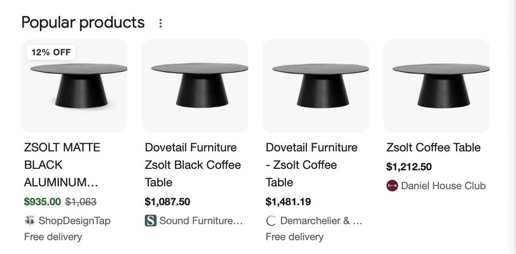Image resolution: width=516 pixels, height=254 pixels.
Task: Open the Popular products three-dot menu
Action: tap(160, 24)
